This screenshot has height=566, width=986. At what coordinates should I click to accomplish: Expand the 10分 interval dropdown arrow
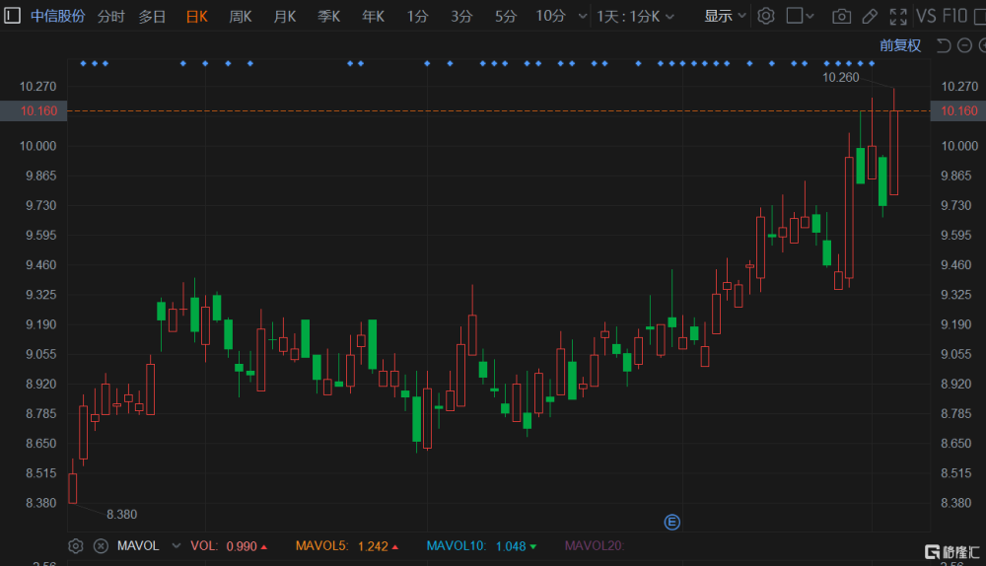tap(582, 17)
